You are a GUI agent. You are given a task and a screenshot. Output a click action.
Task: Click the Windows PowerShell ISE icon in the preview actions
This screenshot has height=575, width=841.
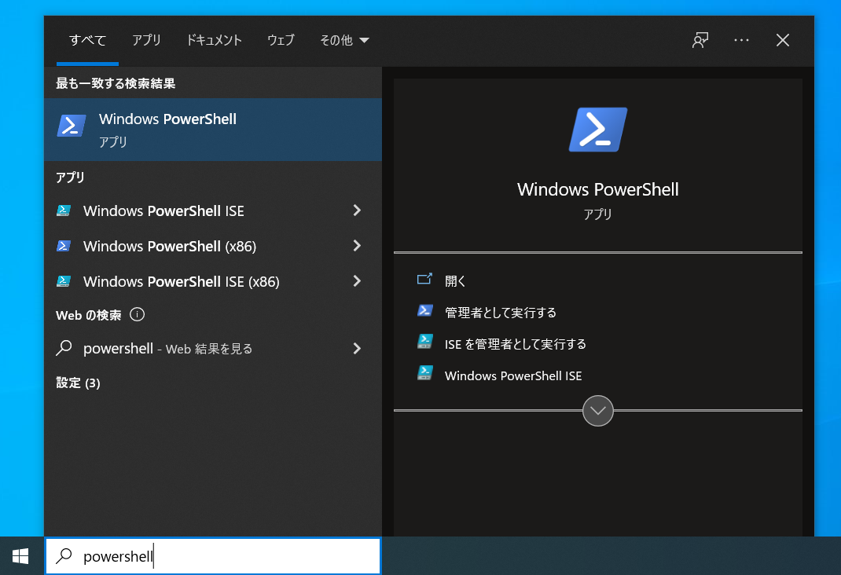point(424,373)
